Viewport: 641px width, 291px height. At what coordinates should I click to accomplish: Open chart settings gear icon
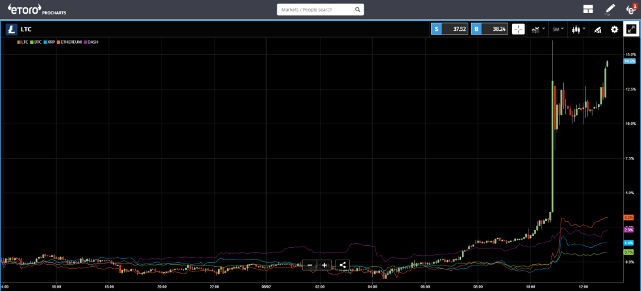coord(614,29)
